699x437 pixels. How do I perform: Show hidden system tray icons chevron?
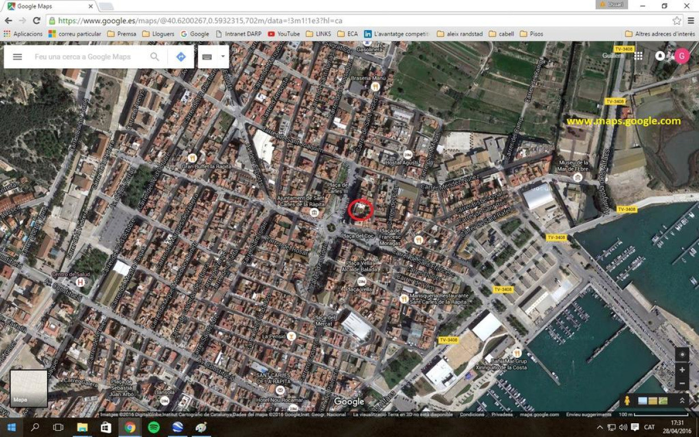(x=599, y=427)
